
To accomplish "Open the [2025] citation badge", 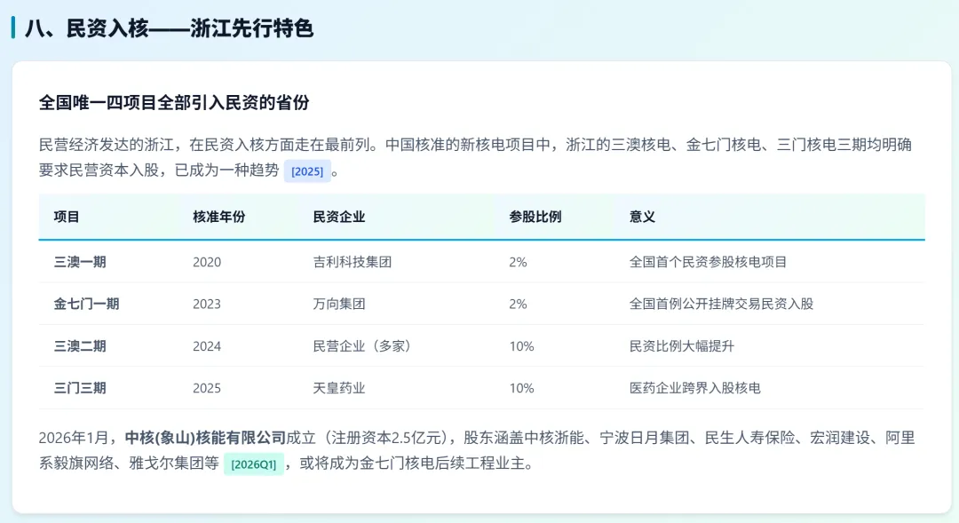I will tap(307, 171).
